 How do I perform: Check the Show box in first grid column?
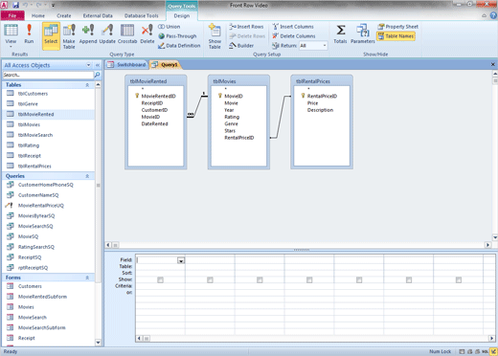point(160,279)
